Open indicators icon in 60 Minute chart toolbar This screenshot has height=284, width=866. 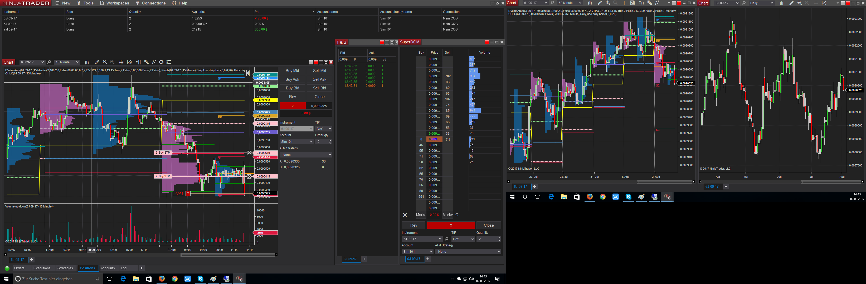coord(649,3)
